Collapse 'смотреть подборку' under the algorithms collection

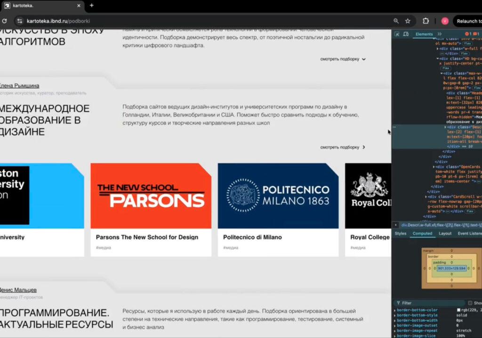coord(343,59)
